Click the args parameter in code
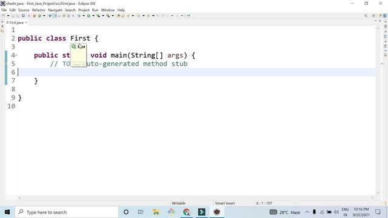 tap(175, 55)
